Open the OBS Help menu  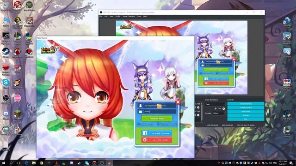[145, 17]
